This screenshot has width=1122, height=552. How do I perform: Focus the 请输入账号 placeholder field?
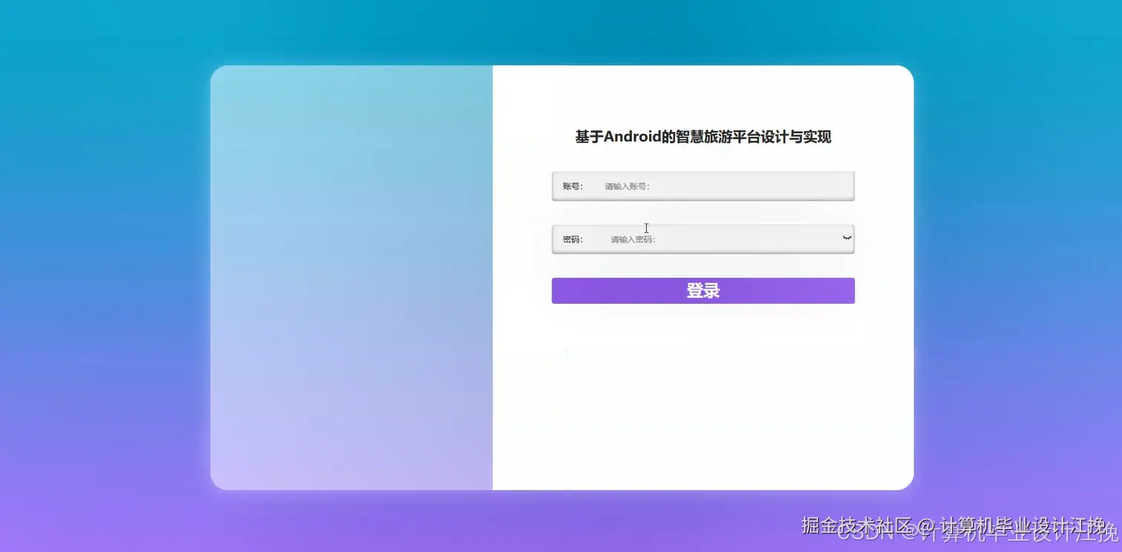[x=625, y=186]
